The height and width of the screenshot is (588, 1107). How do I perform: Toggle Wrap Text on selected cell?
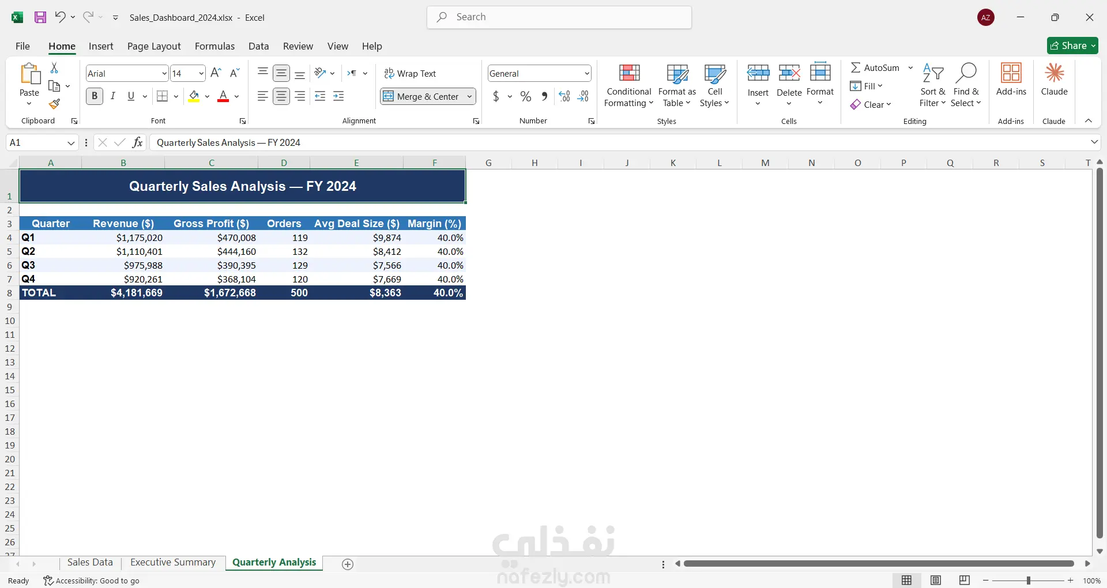pyautogui.click(x=410, y=73)
